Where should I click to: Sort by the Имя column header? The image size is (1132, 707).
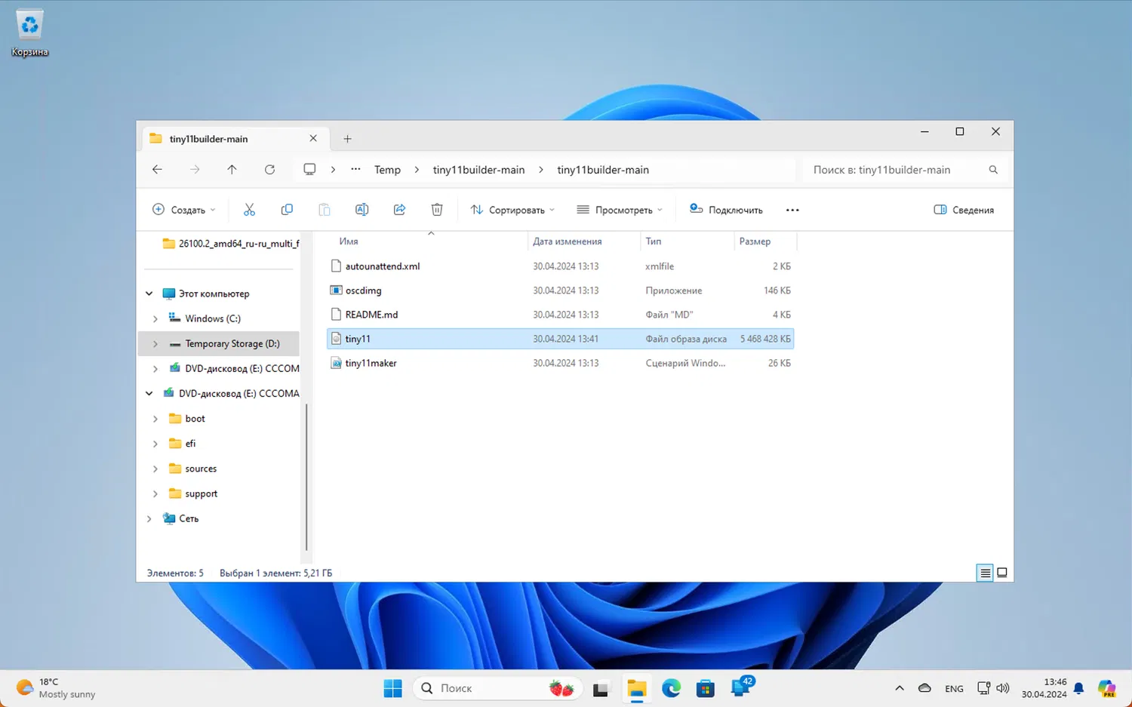[x=426, y=241]
